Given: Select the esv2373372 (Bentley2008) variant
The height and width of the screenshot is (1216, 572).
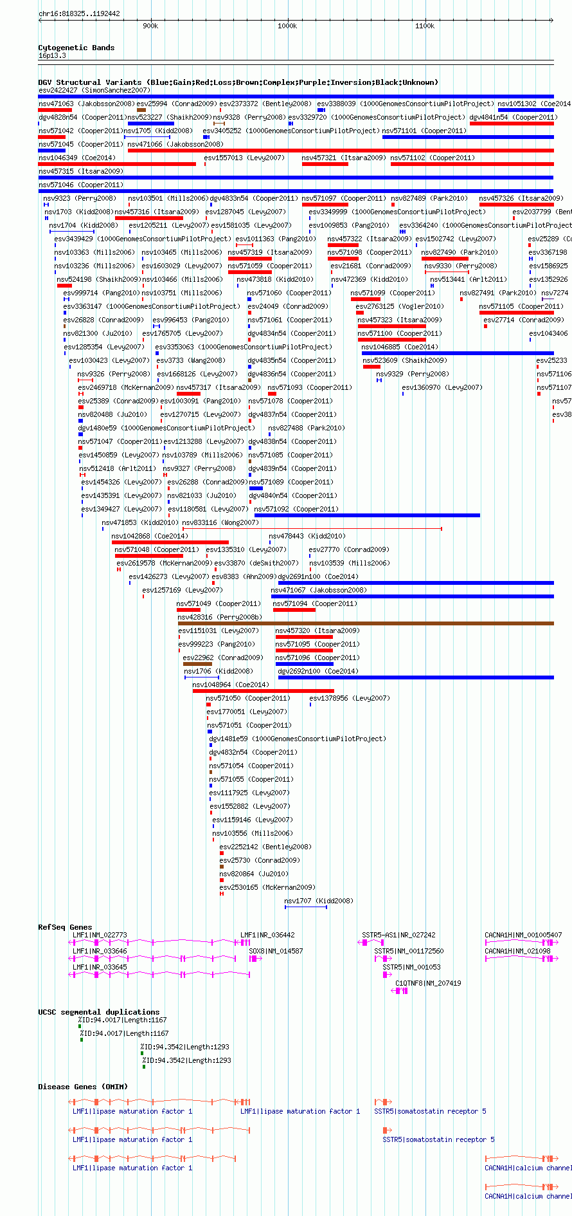Looking at the screenshot, I should point(265,104).
